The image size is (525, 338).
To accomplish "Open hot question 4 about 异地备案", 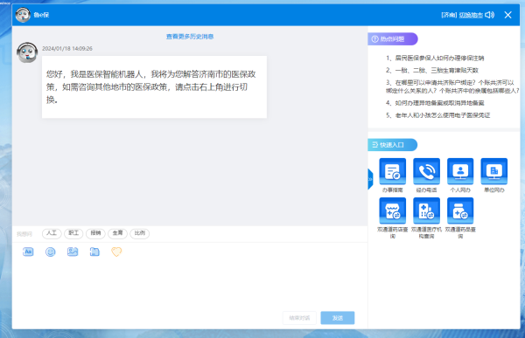I will click(435, 103).
